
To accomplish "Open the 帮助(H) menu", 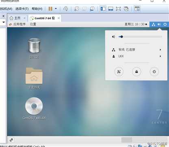I will 37,9.
